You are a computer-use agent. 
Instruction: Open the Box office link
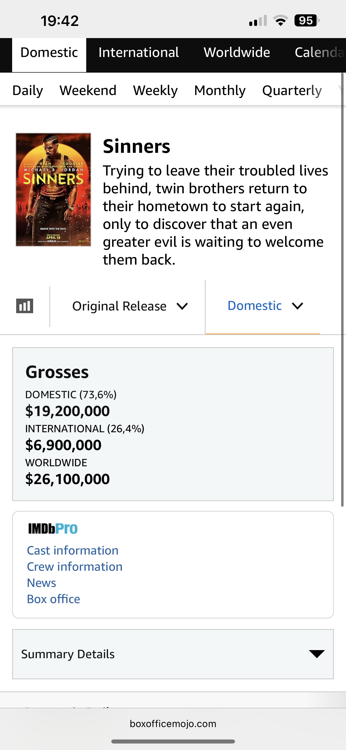point(53,599)
